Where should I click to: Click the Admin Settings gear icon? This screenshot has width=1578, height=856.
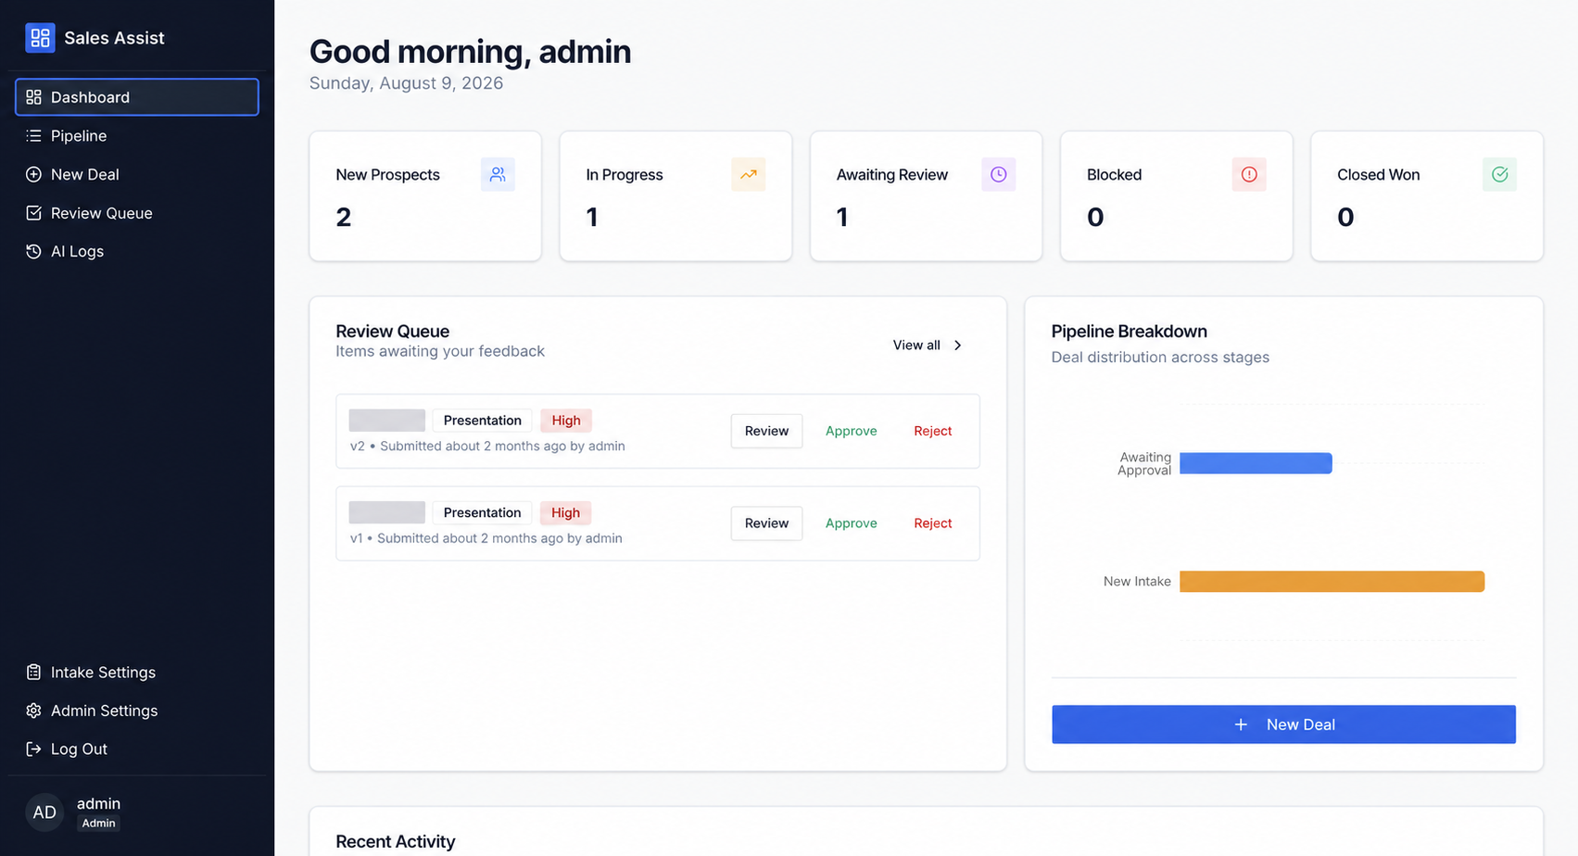coord(33,711)
